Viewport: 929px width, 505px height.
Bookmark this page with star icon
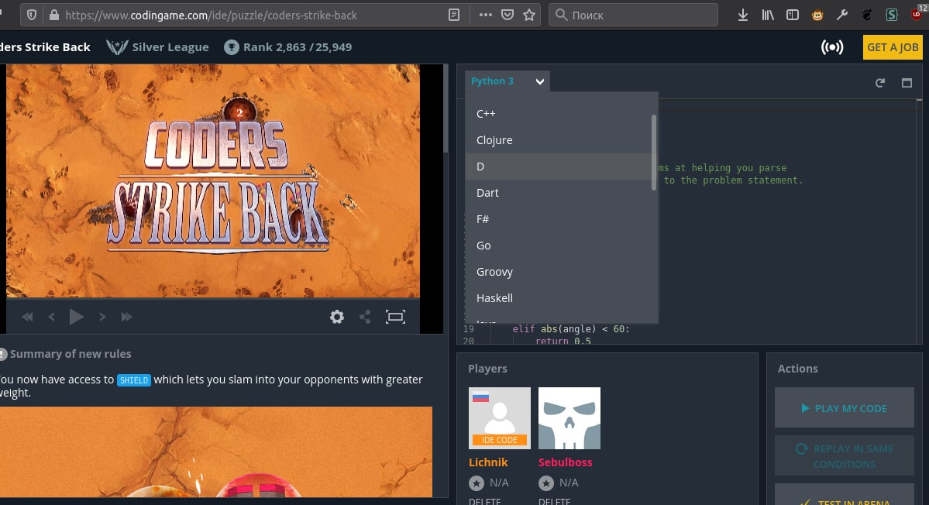point(529,15)
